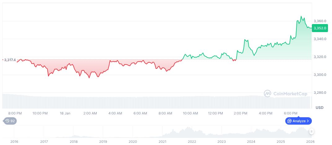Click the 3,317.4 opening price label
The image size is (332, 145).
point(10,60)
